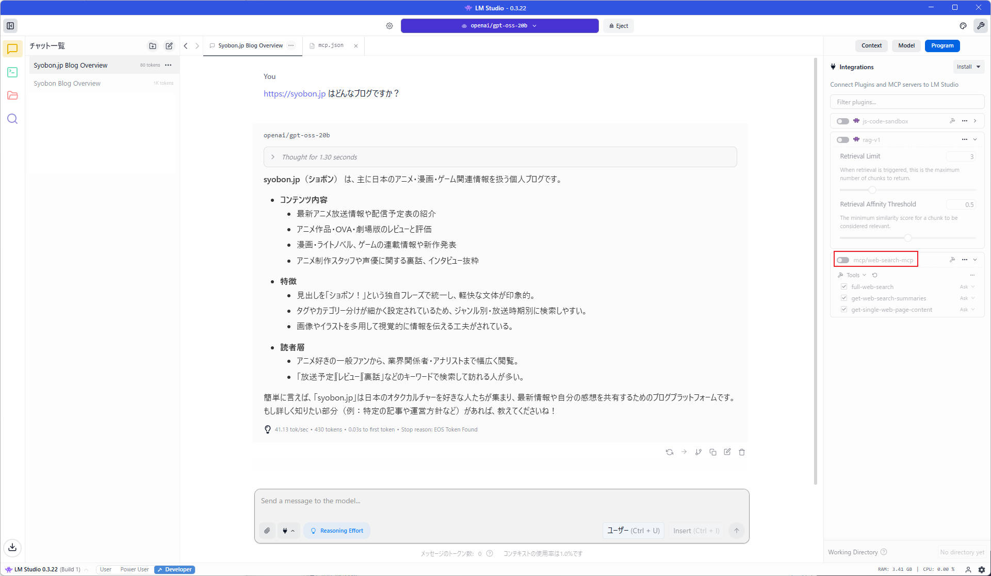Image resolution: width=991 pixels, height=576 pixels.
Task: Click the Reasoning Effort button
Action: (337, 531)
